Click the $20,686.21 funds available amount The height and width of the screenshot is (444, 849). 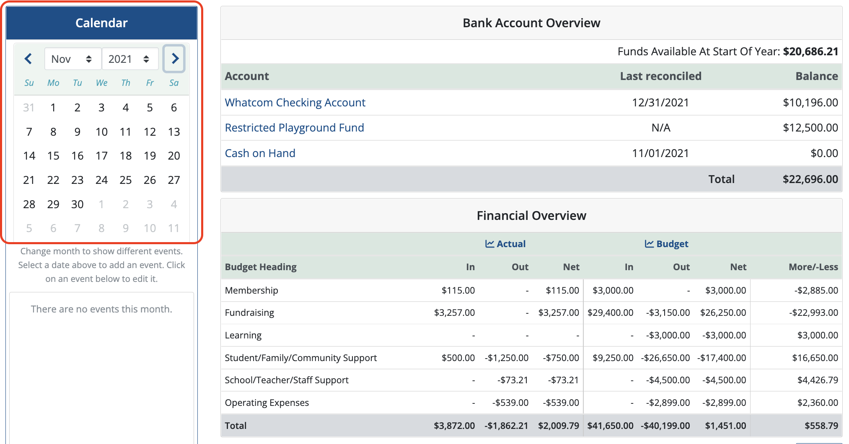810,52
